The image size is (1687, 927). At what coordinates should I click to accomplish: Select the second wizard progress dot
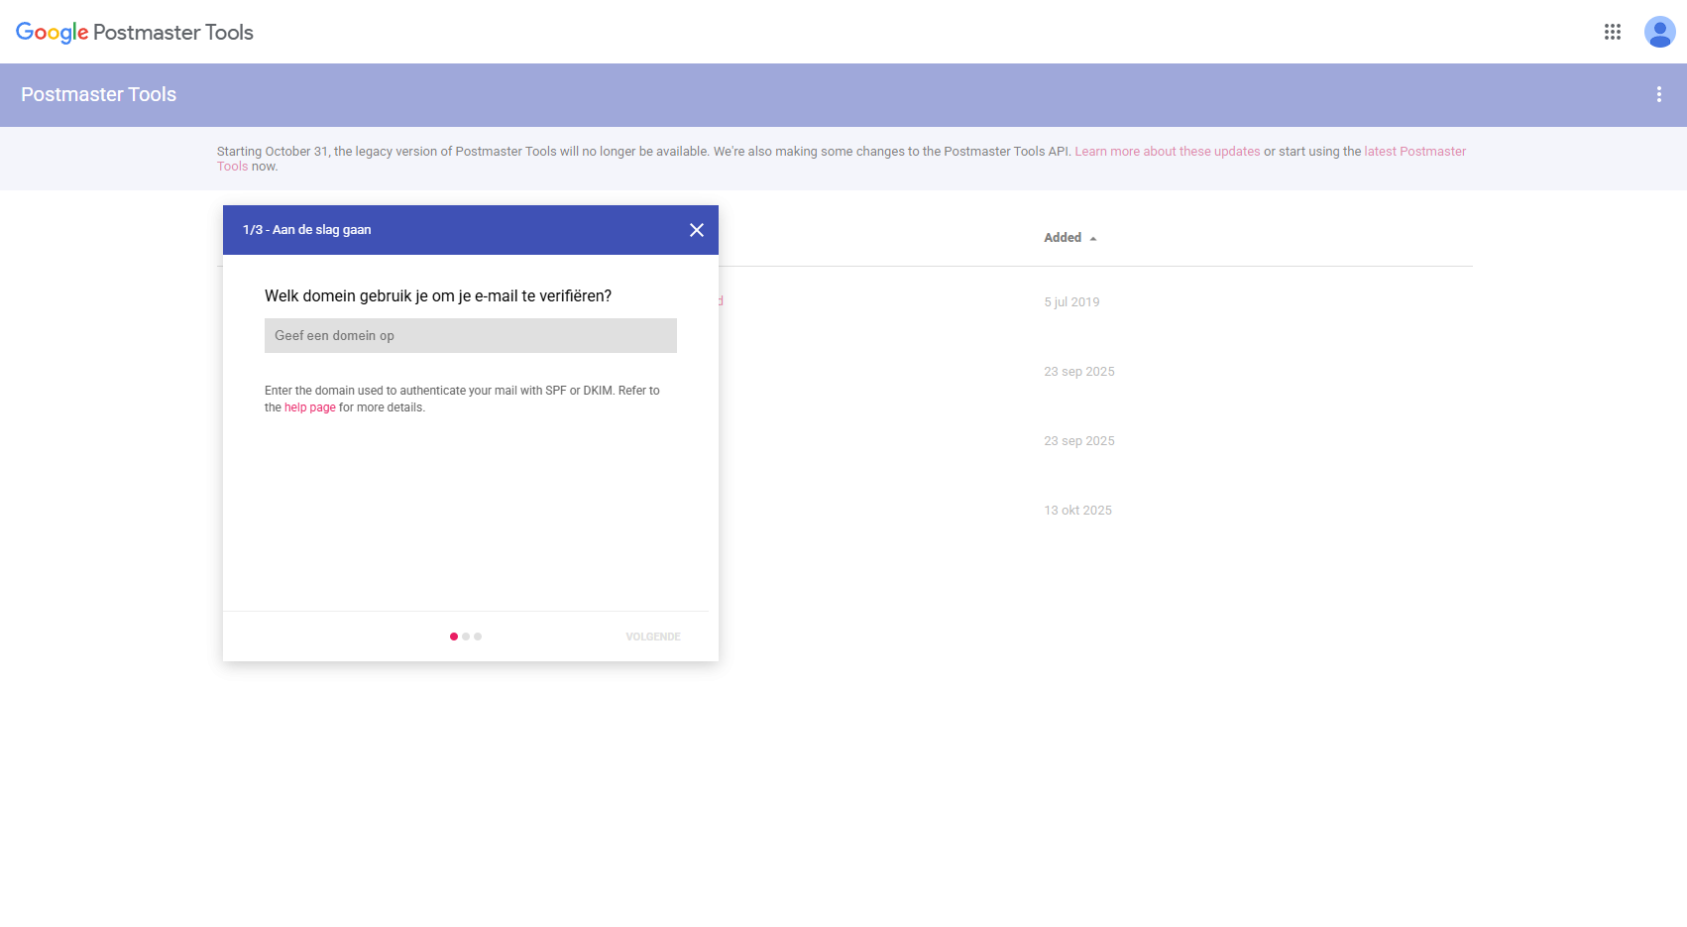point(466,636)
